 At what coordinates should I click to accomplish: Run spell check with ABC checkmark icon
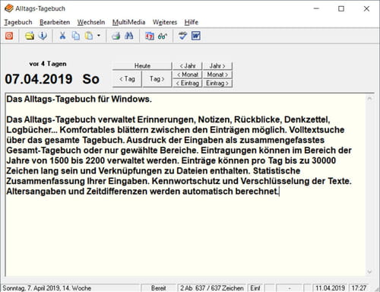(182, 36)
